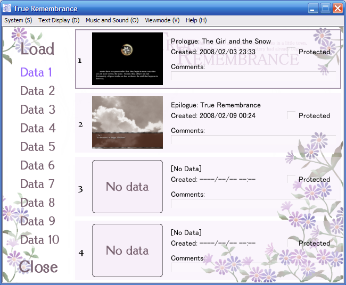Click the 'Created: 2008/02/09 00:24' date text
Viewport: 346px width, 285px height.
point(213,115)
